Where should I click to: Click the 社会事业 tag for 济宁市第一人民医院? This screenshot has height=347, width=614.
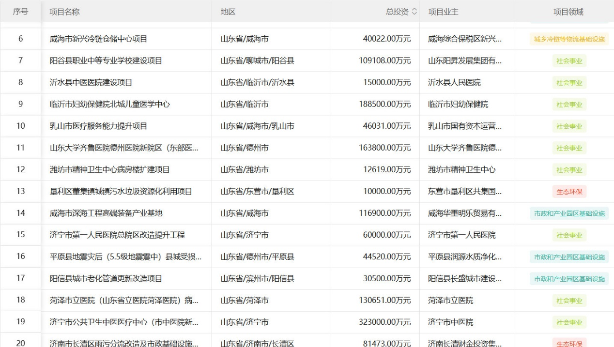(x=569, y=235)
